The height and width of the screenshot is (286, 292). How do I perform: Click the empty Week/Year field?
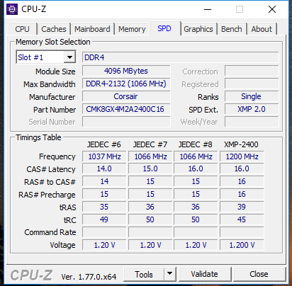point(252,122)
